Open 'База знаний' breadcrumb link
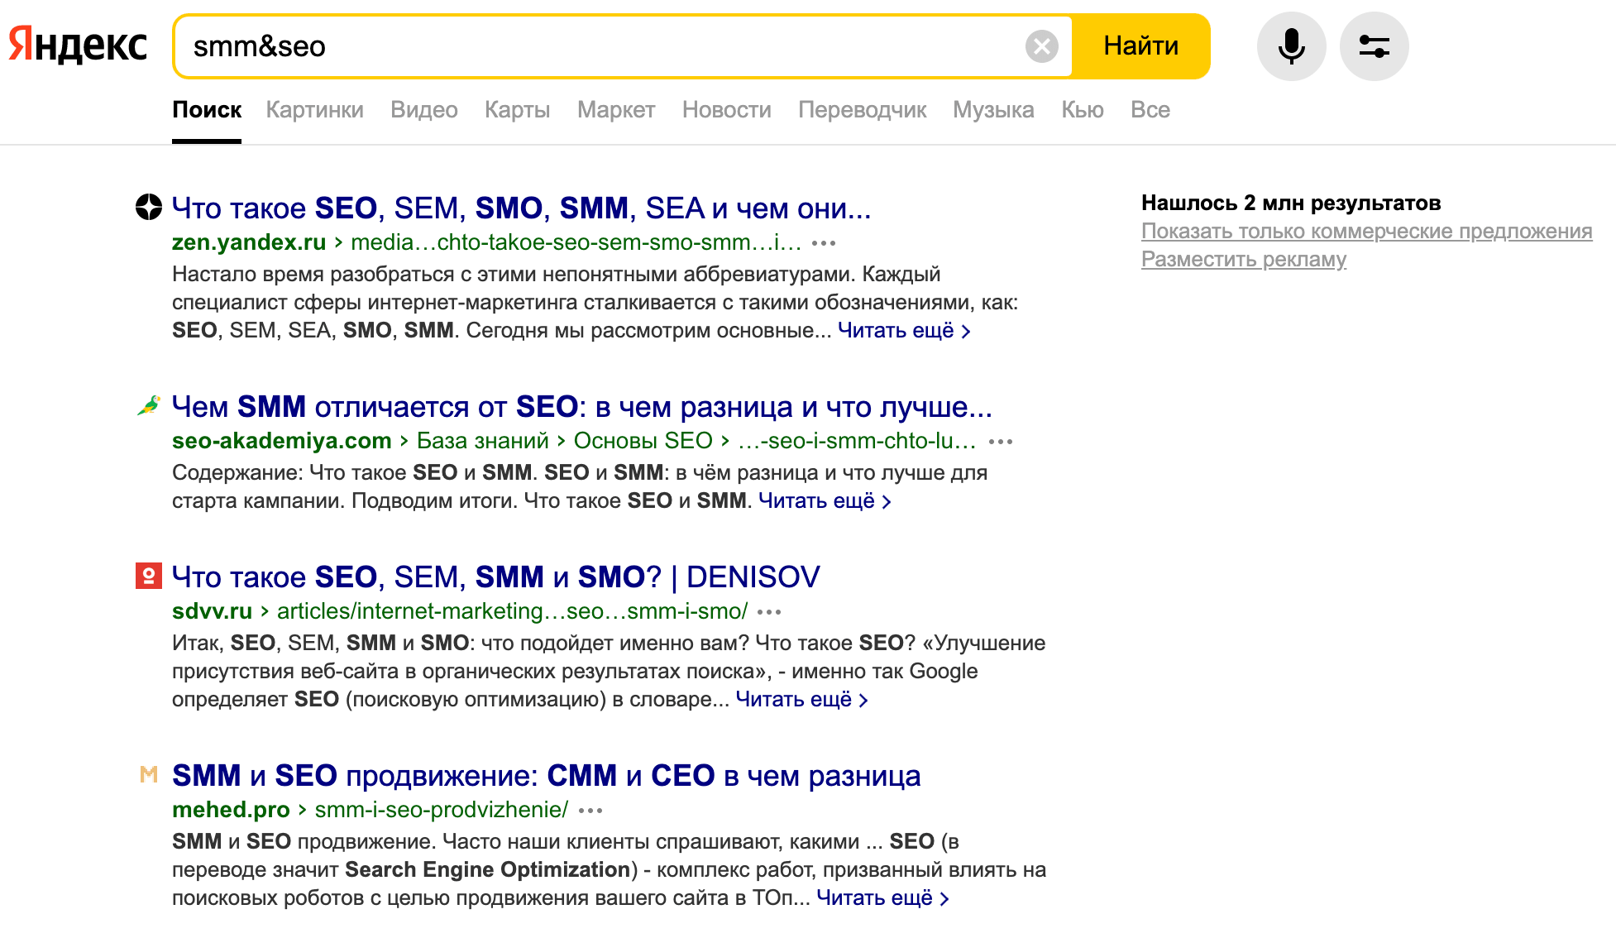Image resolution: width=1616 pixels, height=938 pixels. (483, 441)
